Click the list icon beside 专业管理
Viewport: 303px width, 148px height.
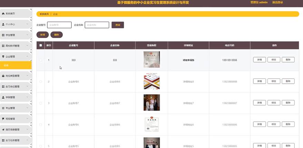(x=3, y=108)
